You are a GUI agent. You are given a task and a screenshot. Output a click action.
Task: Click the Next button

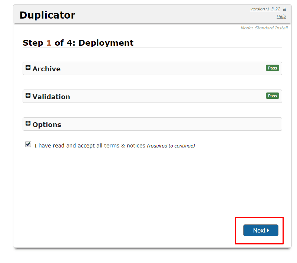click(x=261, y=230)
